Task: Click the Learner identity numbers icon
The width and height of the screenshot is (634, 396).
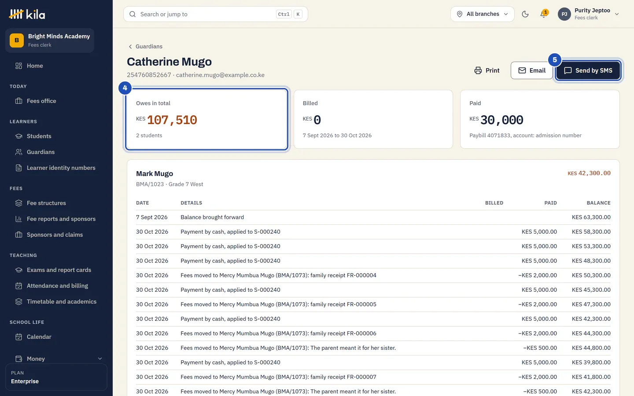Action: [18, 168]
